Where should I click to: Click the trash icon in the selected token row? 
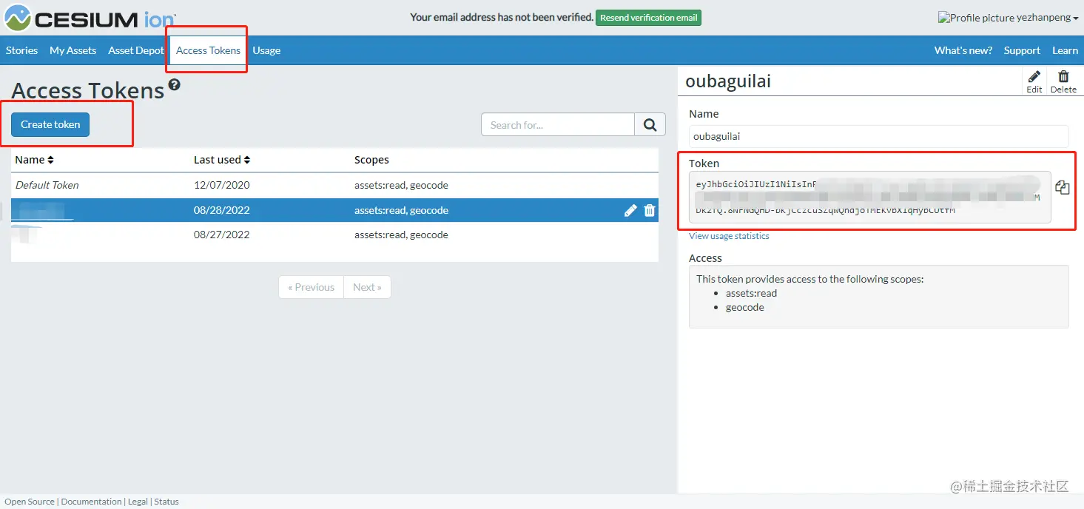[650, 211]
